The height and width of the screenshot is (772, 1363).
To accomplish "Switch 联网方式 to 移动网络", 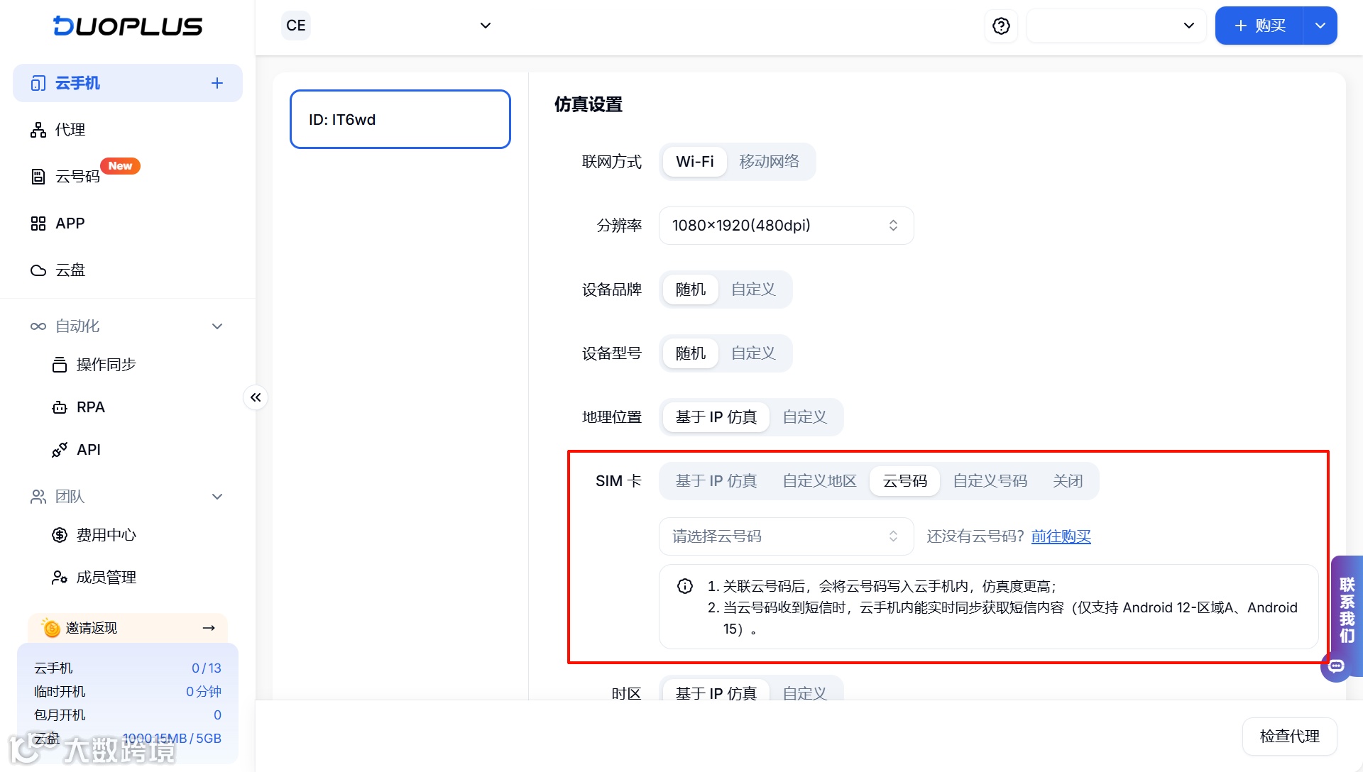I will pyautogui.click(x=769, y=162).
